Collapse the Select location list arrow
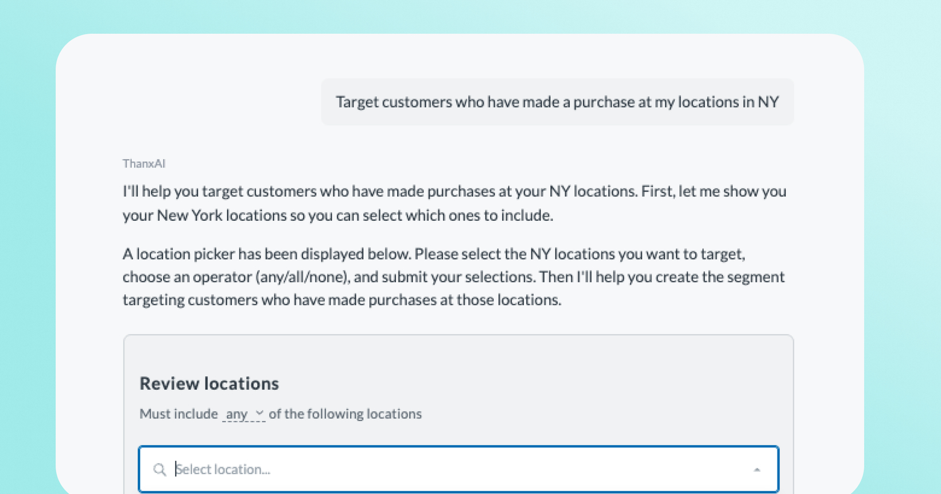Viewport: 941px width, 494px height. (x=757, y=470)
